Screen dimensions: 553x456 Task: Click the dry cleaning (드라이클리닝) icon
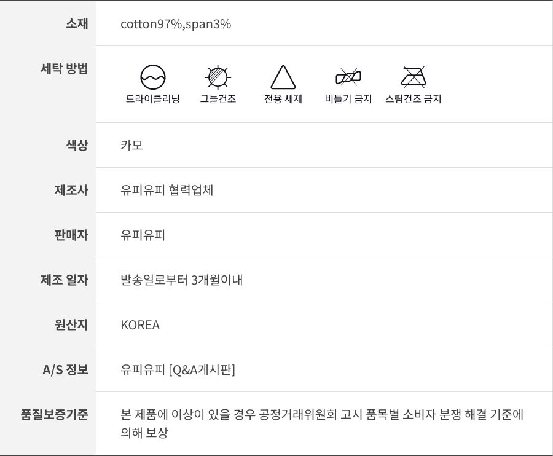click(153, 77)
